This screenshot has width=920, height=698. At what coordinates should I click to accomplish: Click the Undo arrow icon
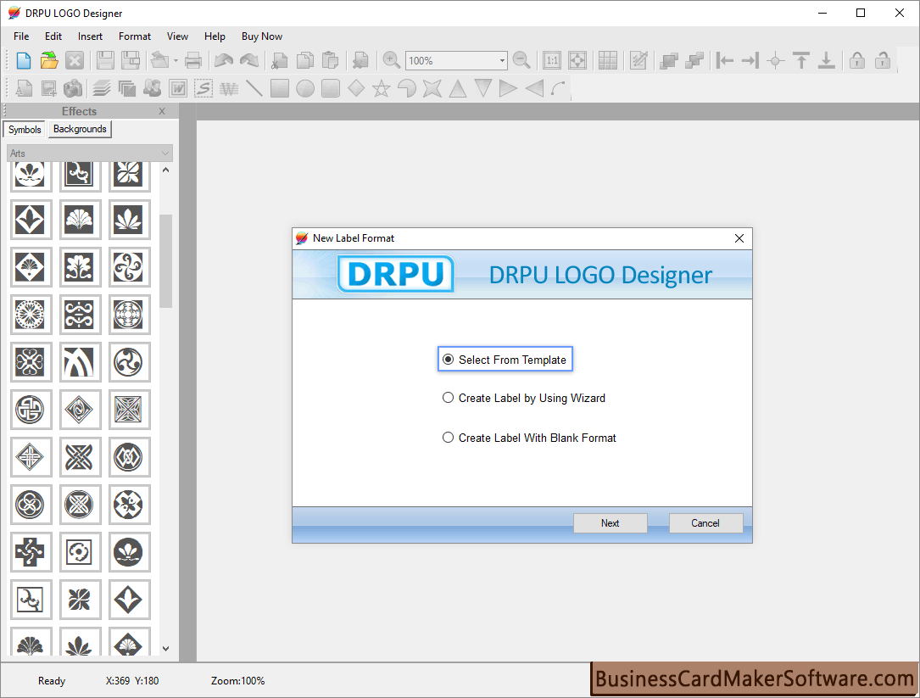point(224,60)
